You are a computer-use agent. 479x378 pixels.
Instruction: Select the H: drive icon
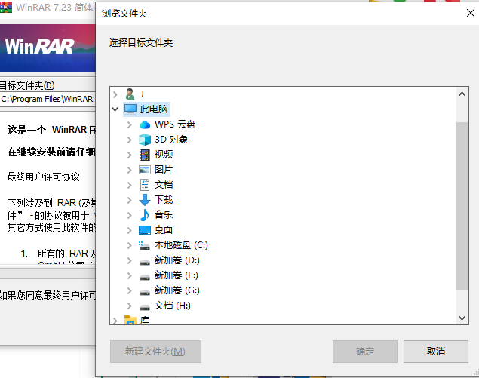point(145,307)
